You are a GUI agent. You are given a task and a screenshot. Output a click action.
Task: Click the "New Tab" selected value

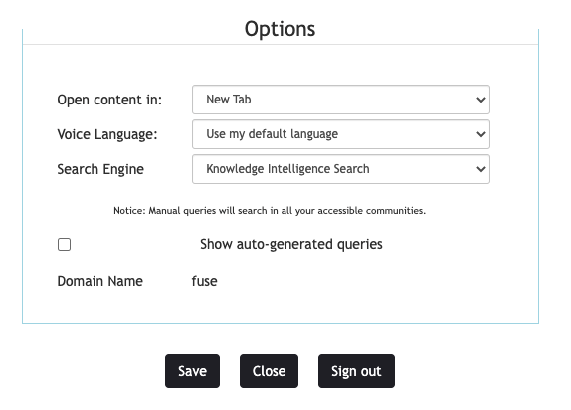tap(229, 100)
